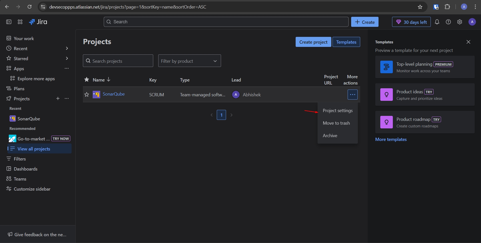Click the next page arrow
This screenshot has width=481, height=243.
231,115
